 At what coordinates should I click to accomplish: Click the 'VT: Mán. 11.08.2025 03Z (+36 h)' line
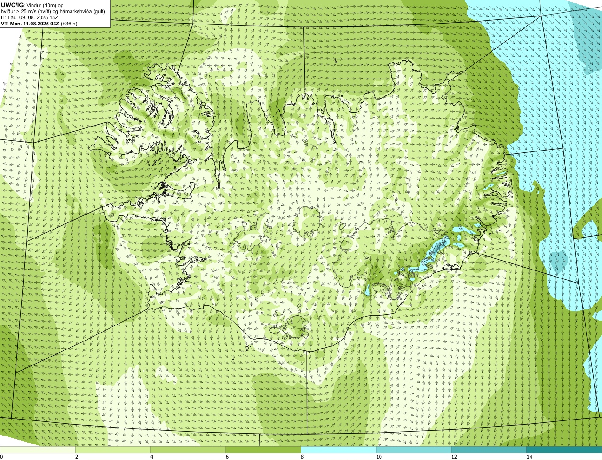pos(39,24)
